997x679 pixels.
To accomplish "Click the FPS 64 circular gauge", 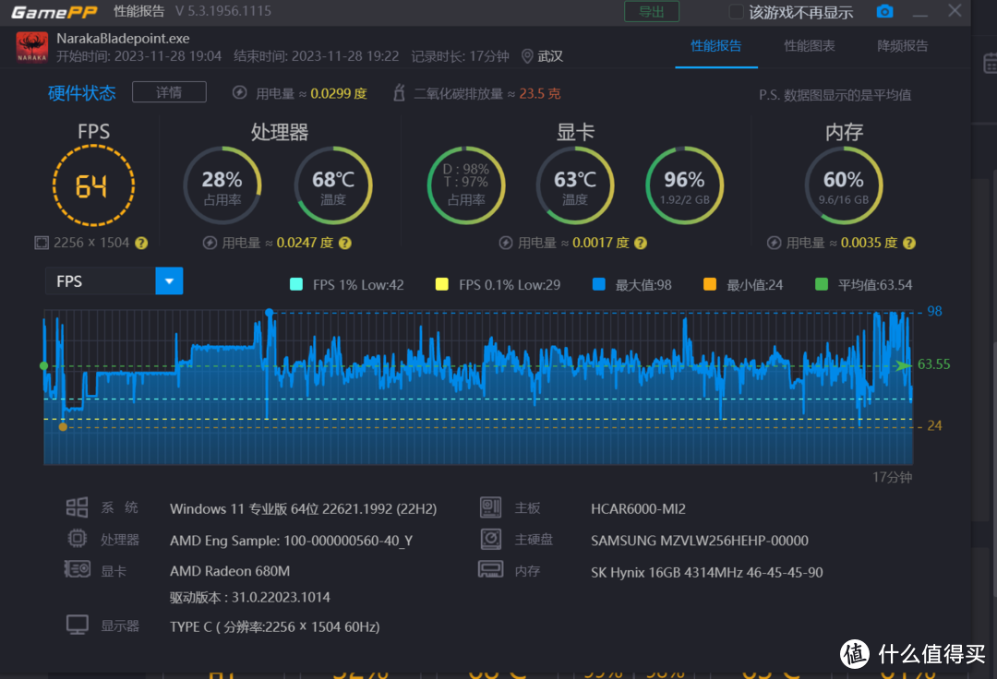I will [x=93, y=185].
